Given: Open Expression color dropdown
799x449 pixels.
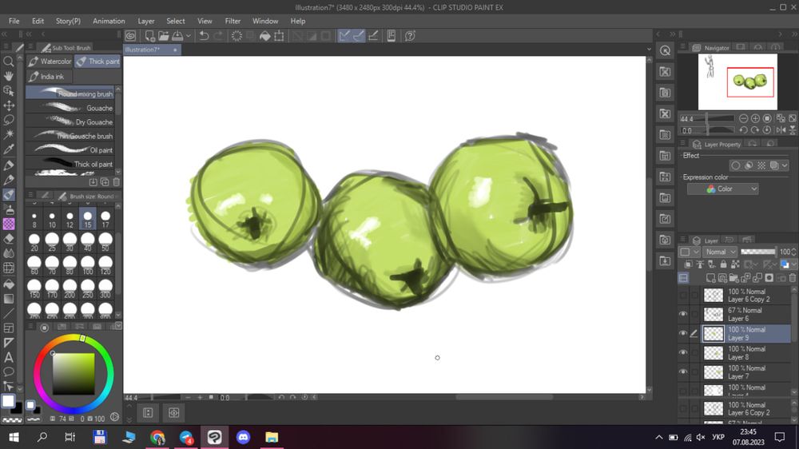Looking at the screenshot, I should click(x=722, y=189).
